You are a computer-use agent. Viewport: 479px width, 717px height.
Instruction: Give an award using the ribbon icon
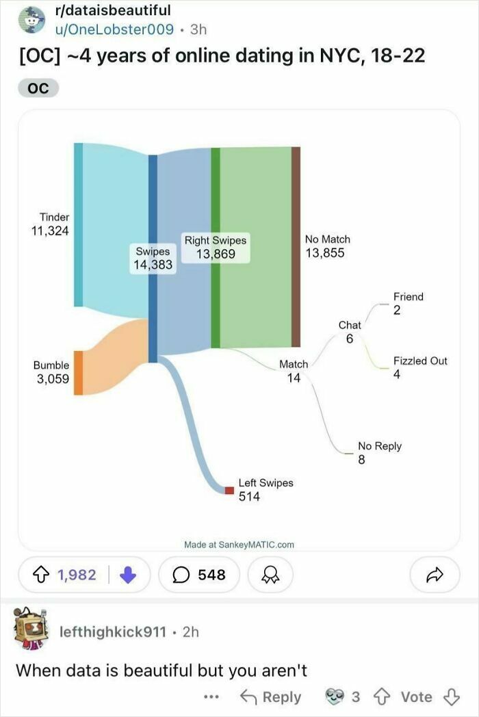tap(270, 575)
